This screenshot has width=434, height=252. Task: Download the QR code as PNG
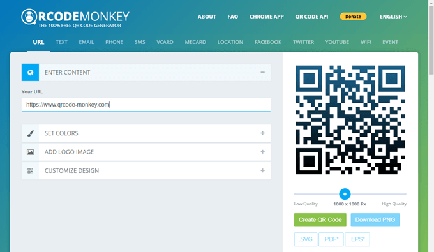(x=375, y=220)
